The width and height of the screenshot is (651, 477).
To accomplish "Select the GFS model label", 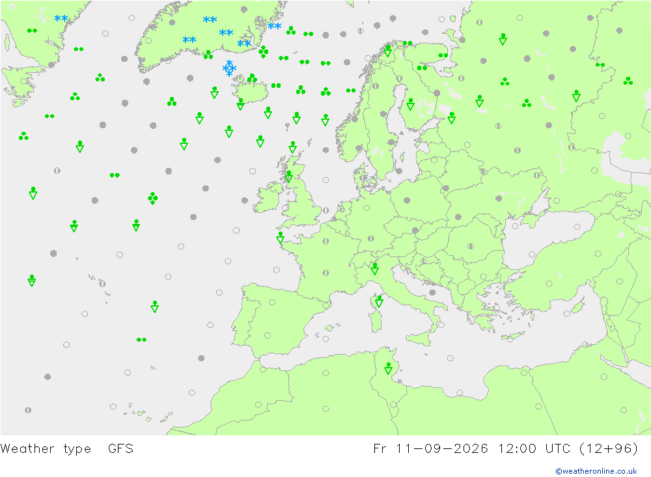I will tap(120, 448).
